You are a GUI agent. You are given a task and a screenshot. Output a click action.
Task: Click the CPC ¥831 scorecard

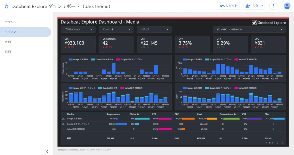(268, 44)
